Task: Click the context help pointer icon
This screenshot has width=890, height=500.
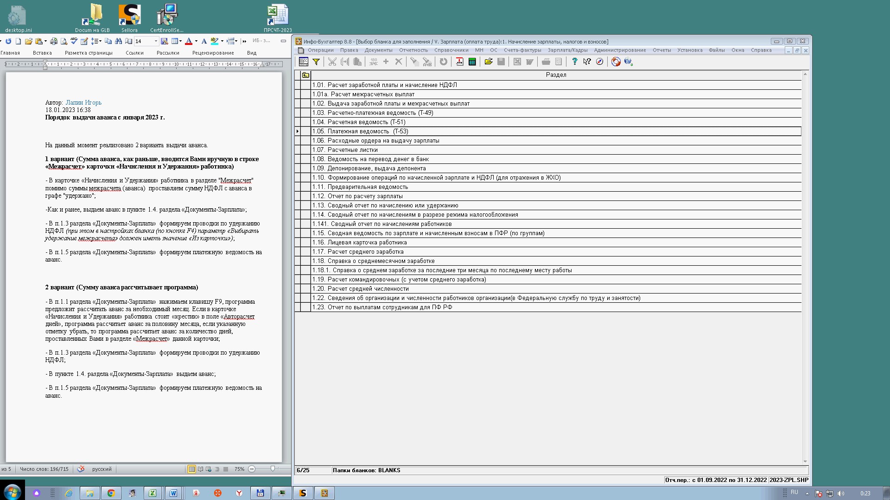Action: click(x=587, y=62)
